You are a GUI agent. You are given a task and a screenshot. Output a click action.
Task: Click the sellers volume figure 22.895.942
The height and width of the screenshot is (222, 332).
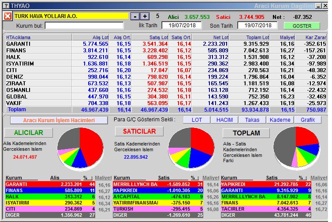click(136, 157)
